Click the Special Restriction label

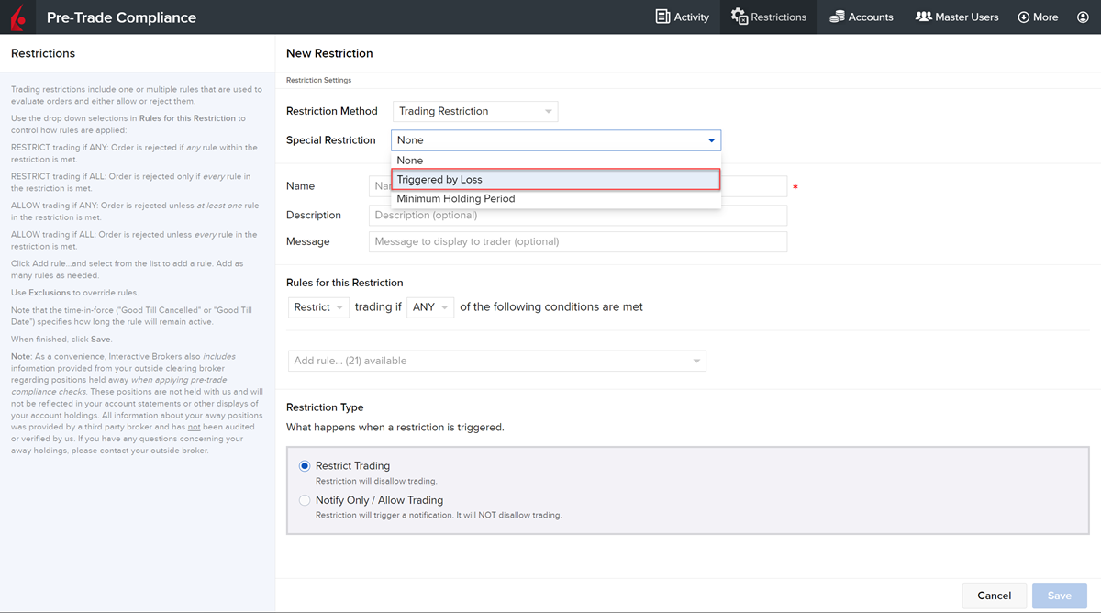coord(331,140)
